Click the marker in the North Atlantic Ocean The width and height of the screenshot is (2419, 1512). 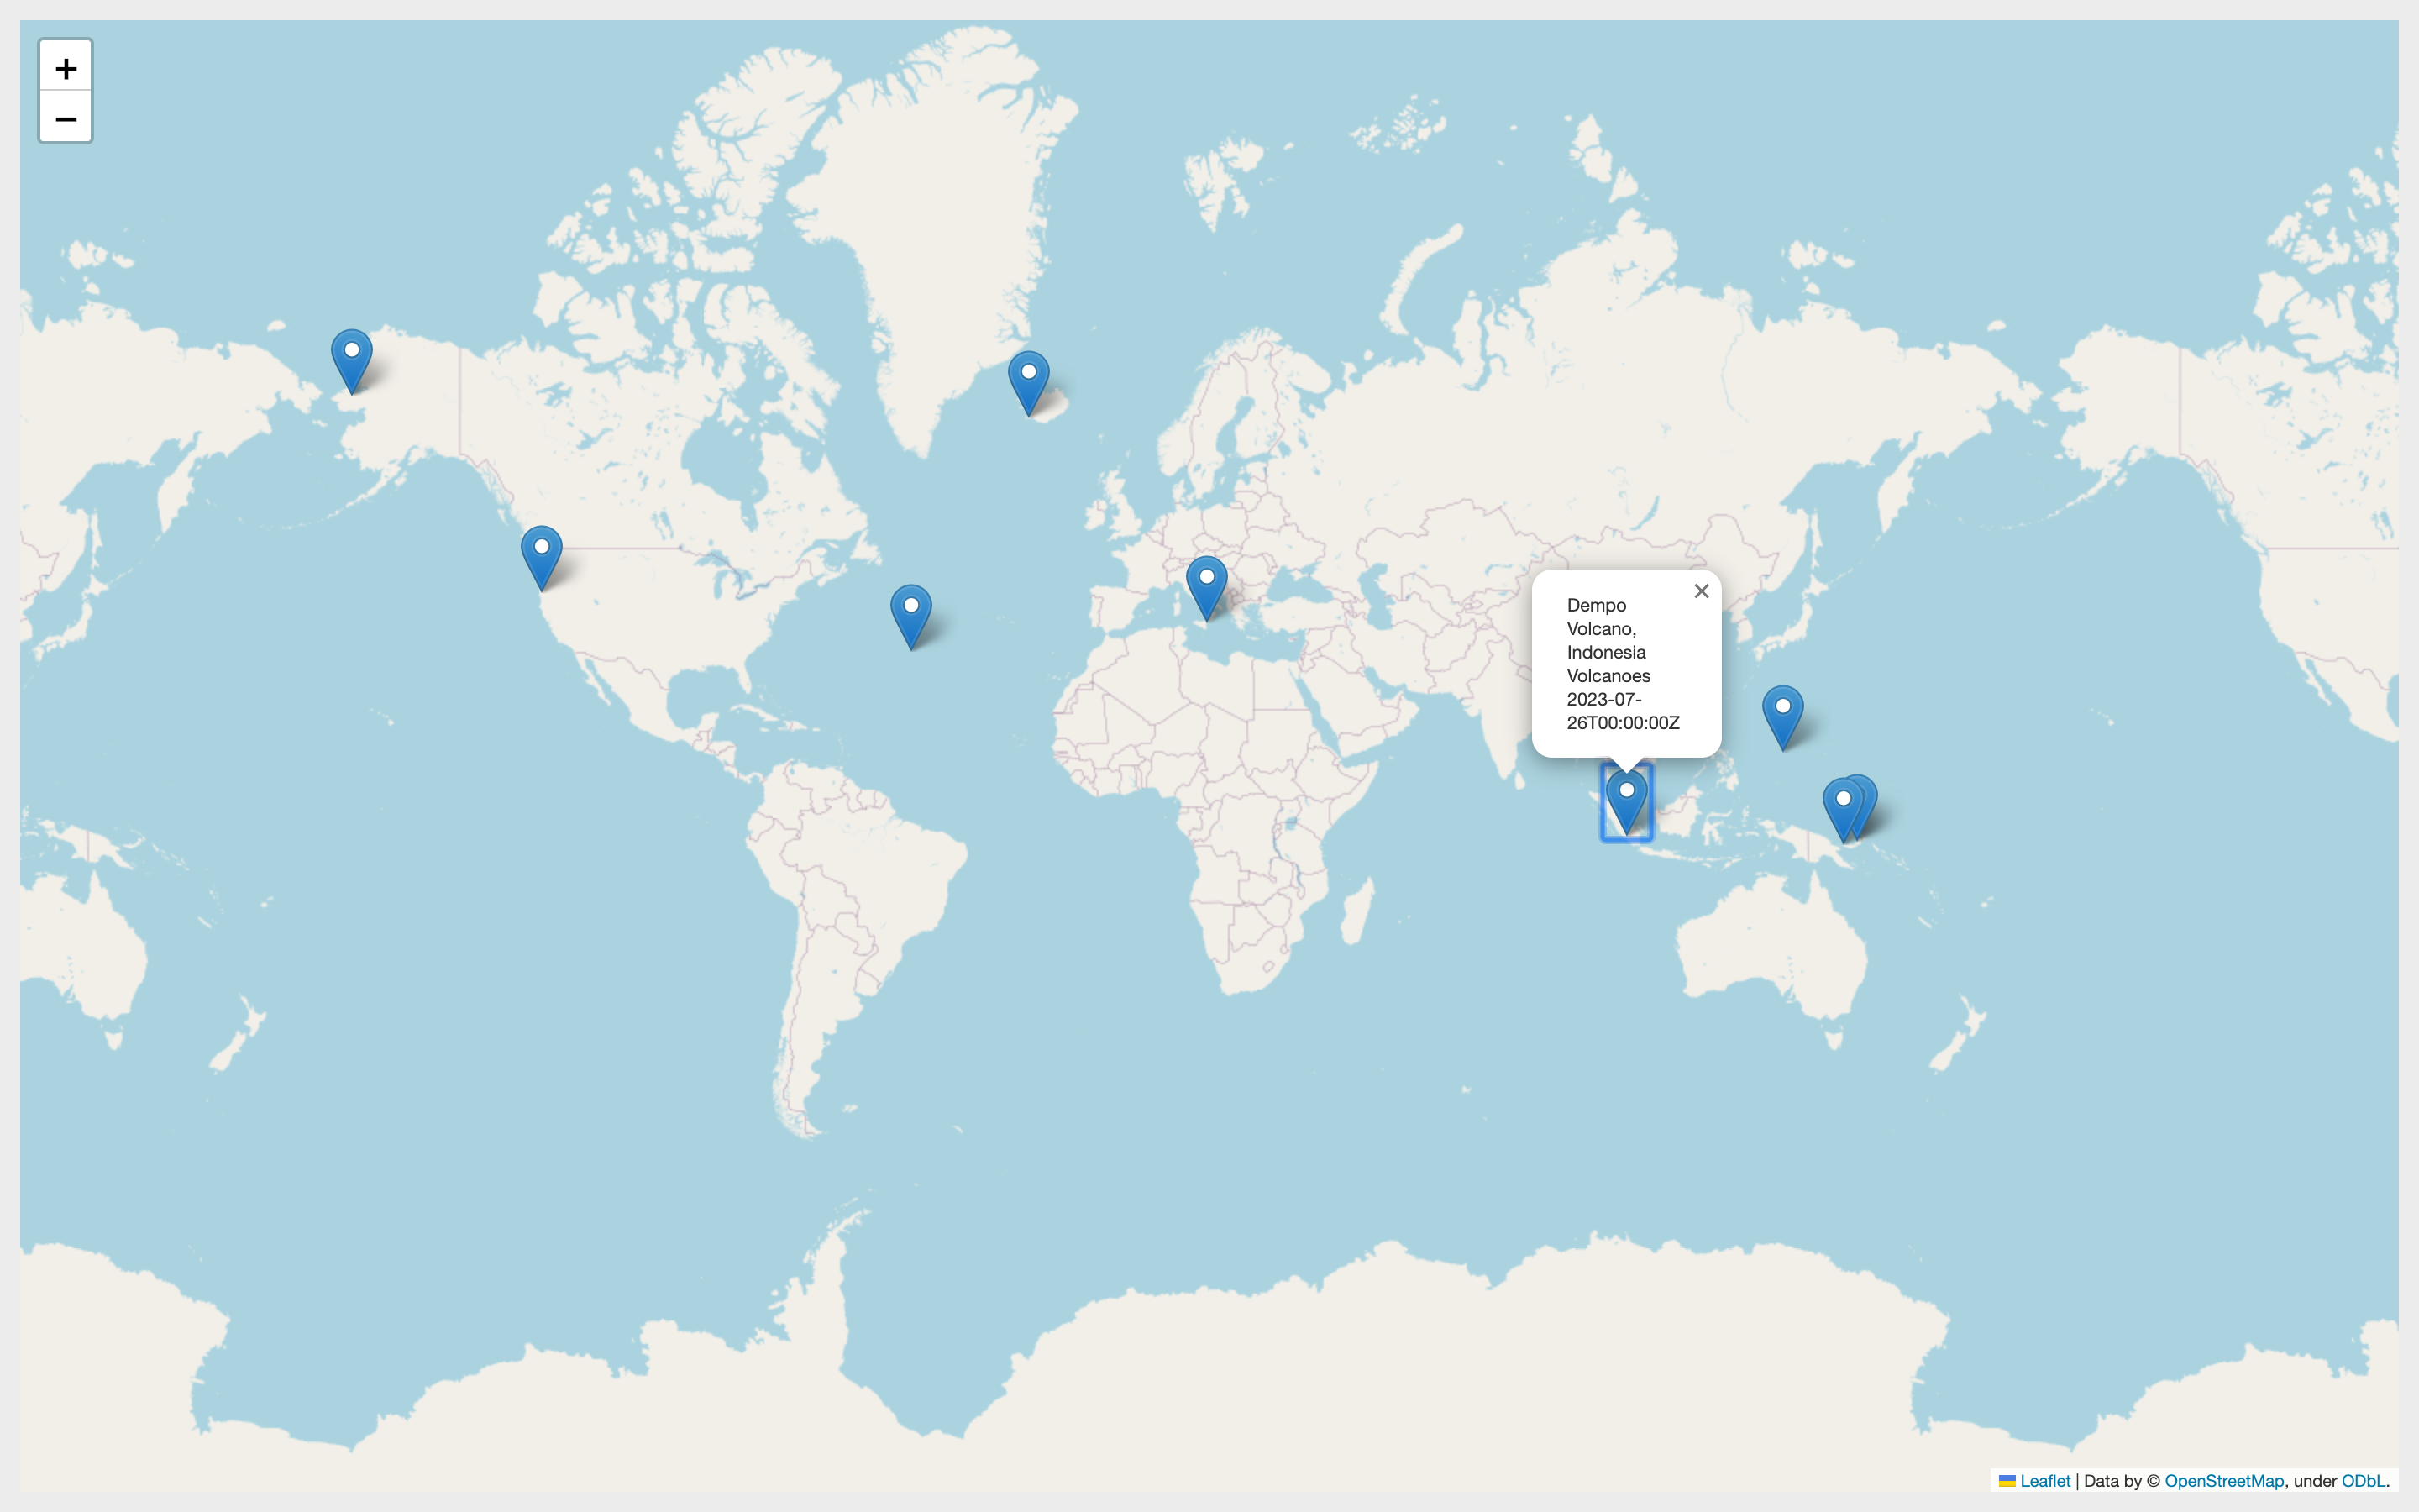(x=910, y=614)
